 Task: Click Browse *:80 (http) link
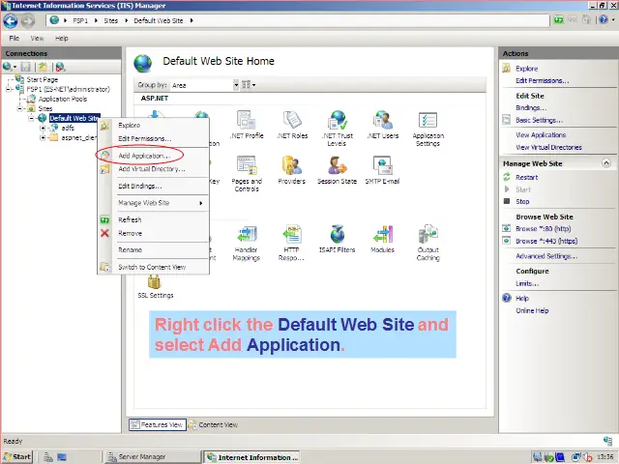point(544,229)
